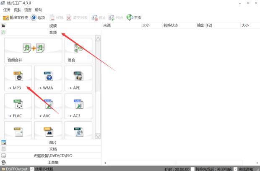The height and width of the screenshot is (171, 260).
Task: Toggle the 完成通知 checkbox
Action: [235, 169]
